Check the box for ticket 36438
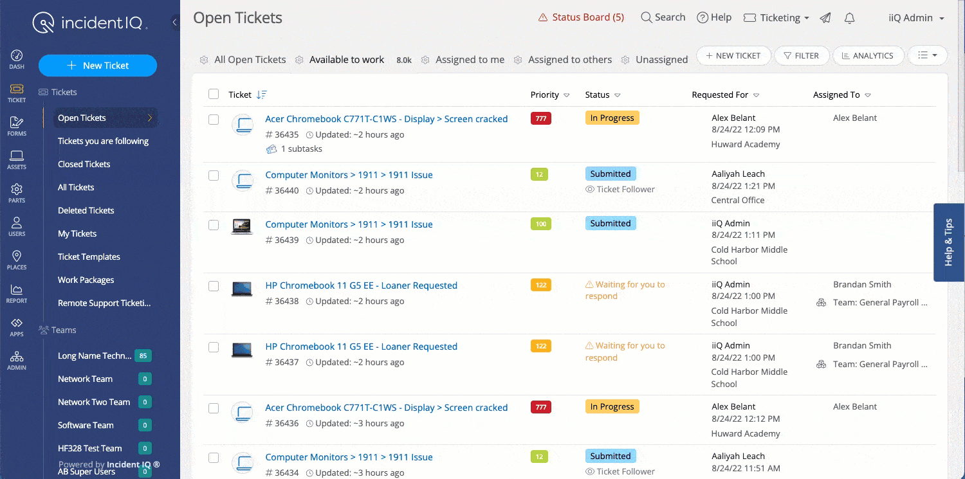Viewport: 965px width, 479px height. (214, 286)
